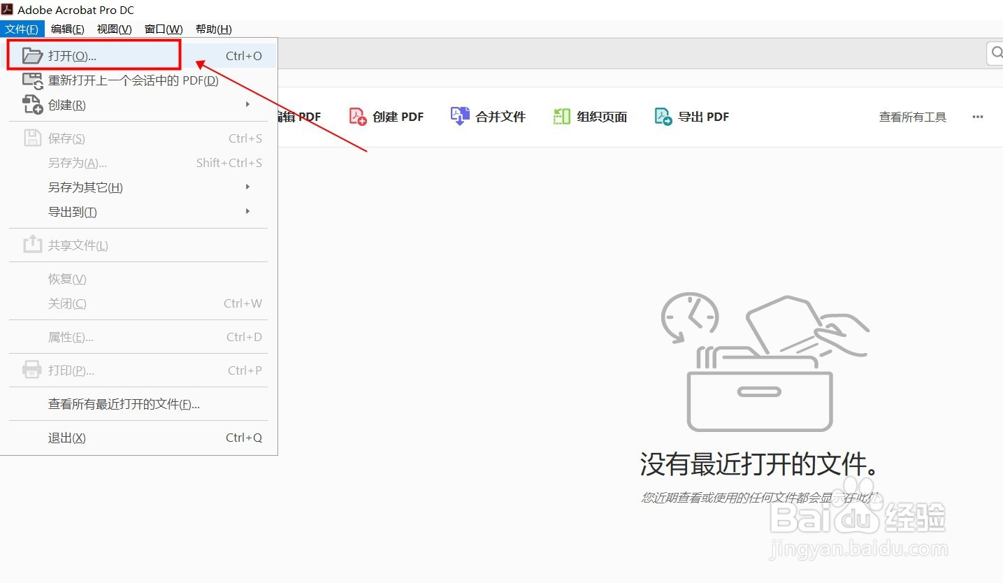Click the search magnifier icon at top right

pos(996,53)
